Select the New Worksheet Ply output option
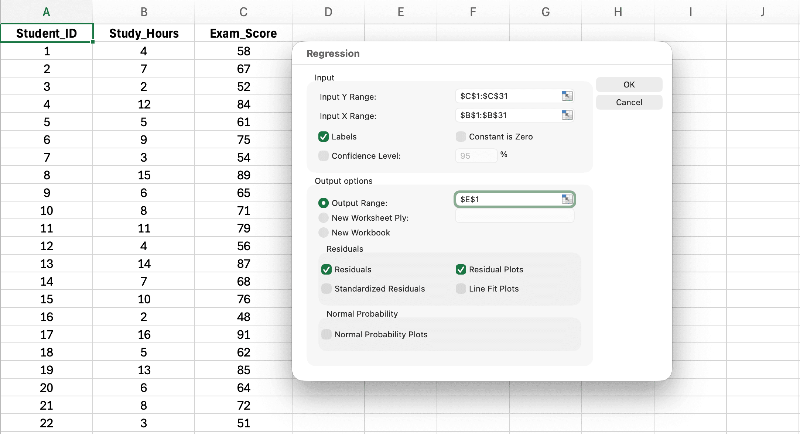This screenshot has width=800, height=434. [x=323, y=218]
